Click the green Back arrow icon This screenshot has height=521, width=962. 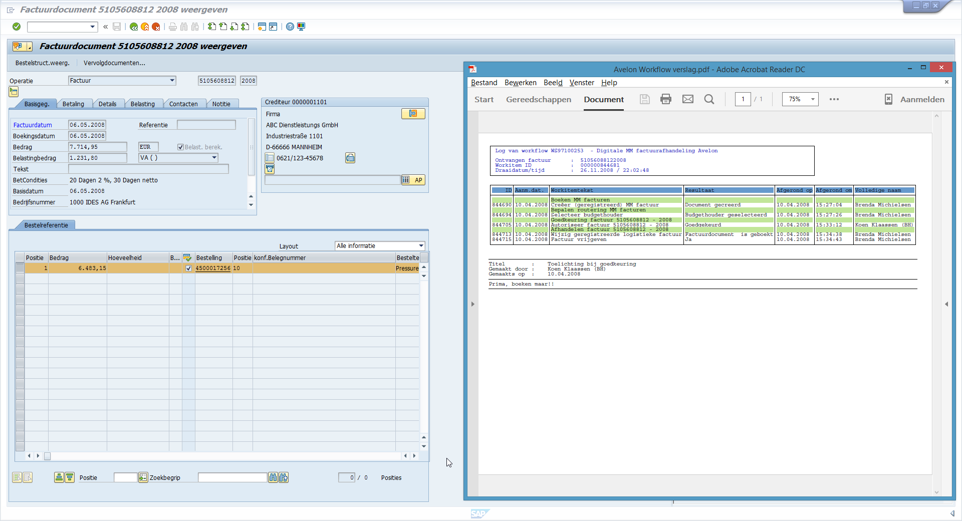coord(134,27)
